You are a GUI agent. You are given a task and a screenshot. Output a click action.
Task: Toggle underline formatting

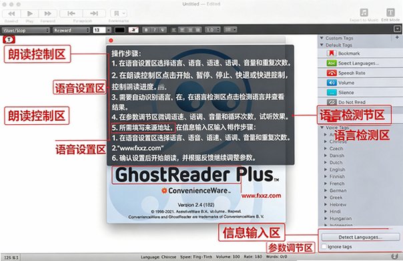tap(162, 30)
